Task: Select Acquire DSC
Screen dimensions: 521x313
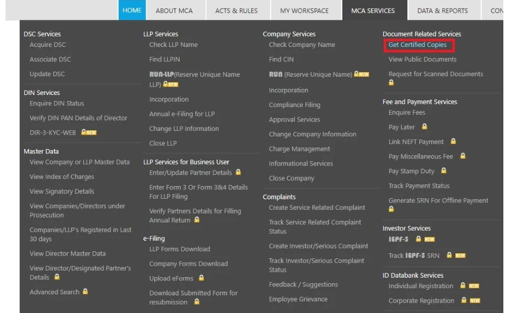Action: tap(47, 45)
